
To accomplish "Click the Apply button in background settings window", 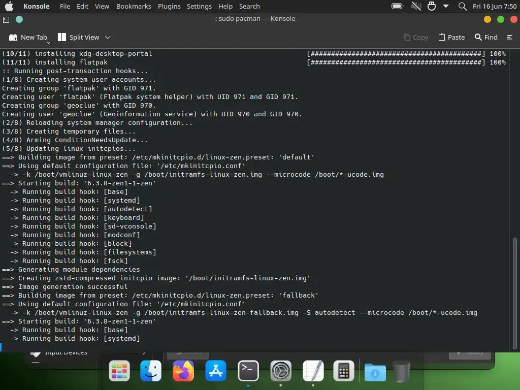I will coord(470,355).
